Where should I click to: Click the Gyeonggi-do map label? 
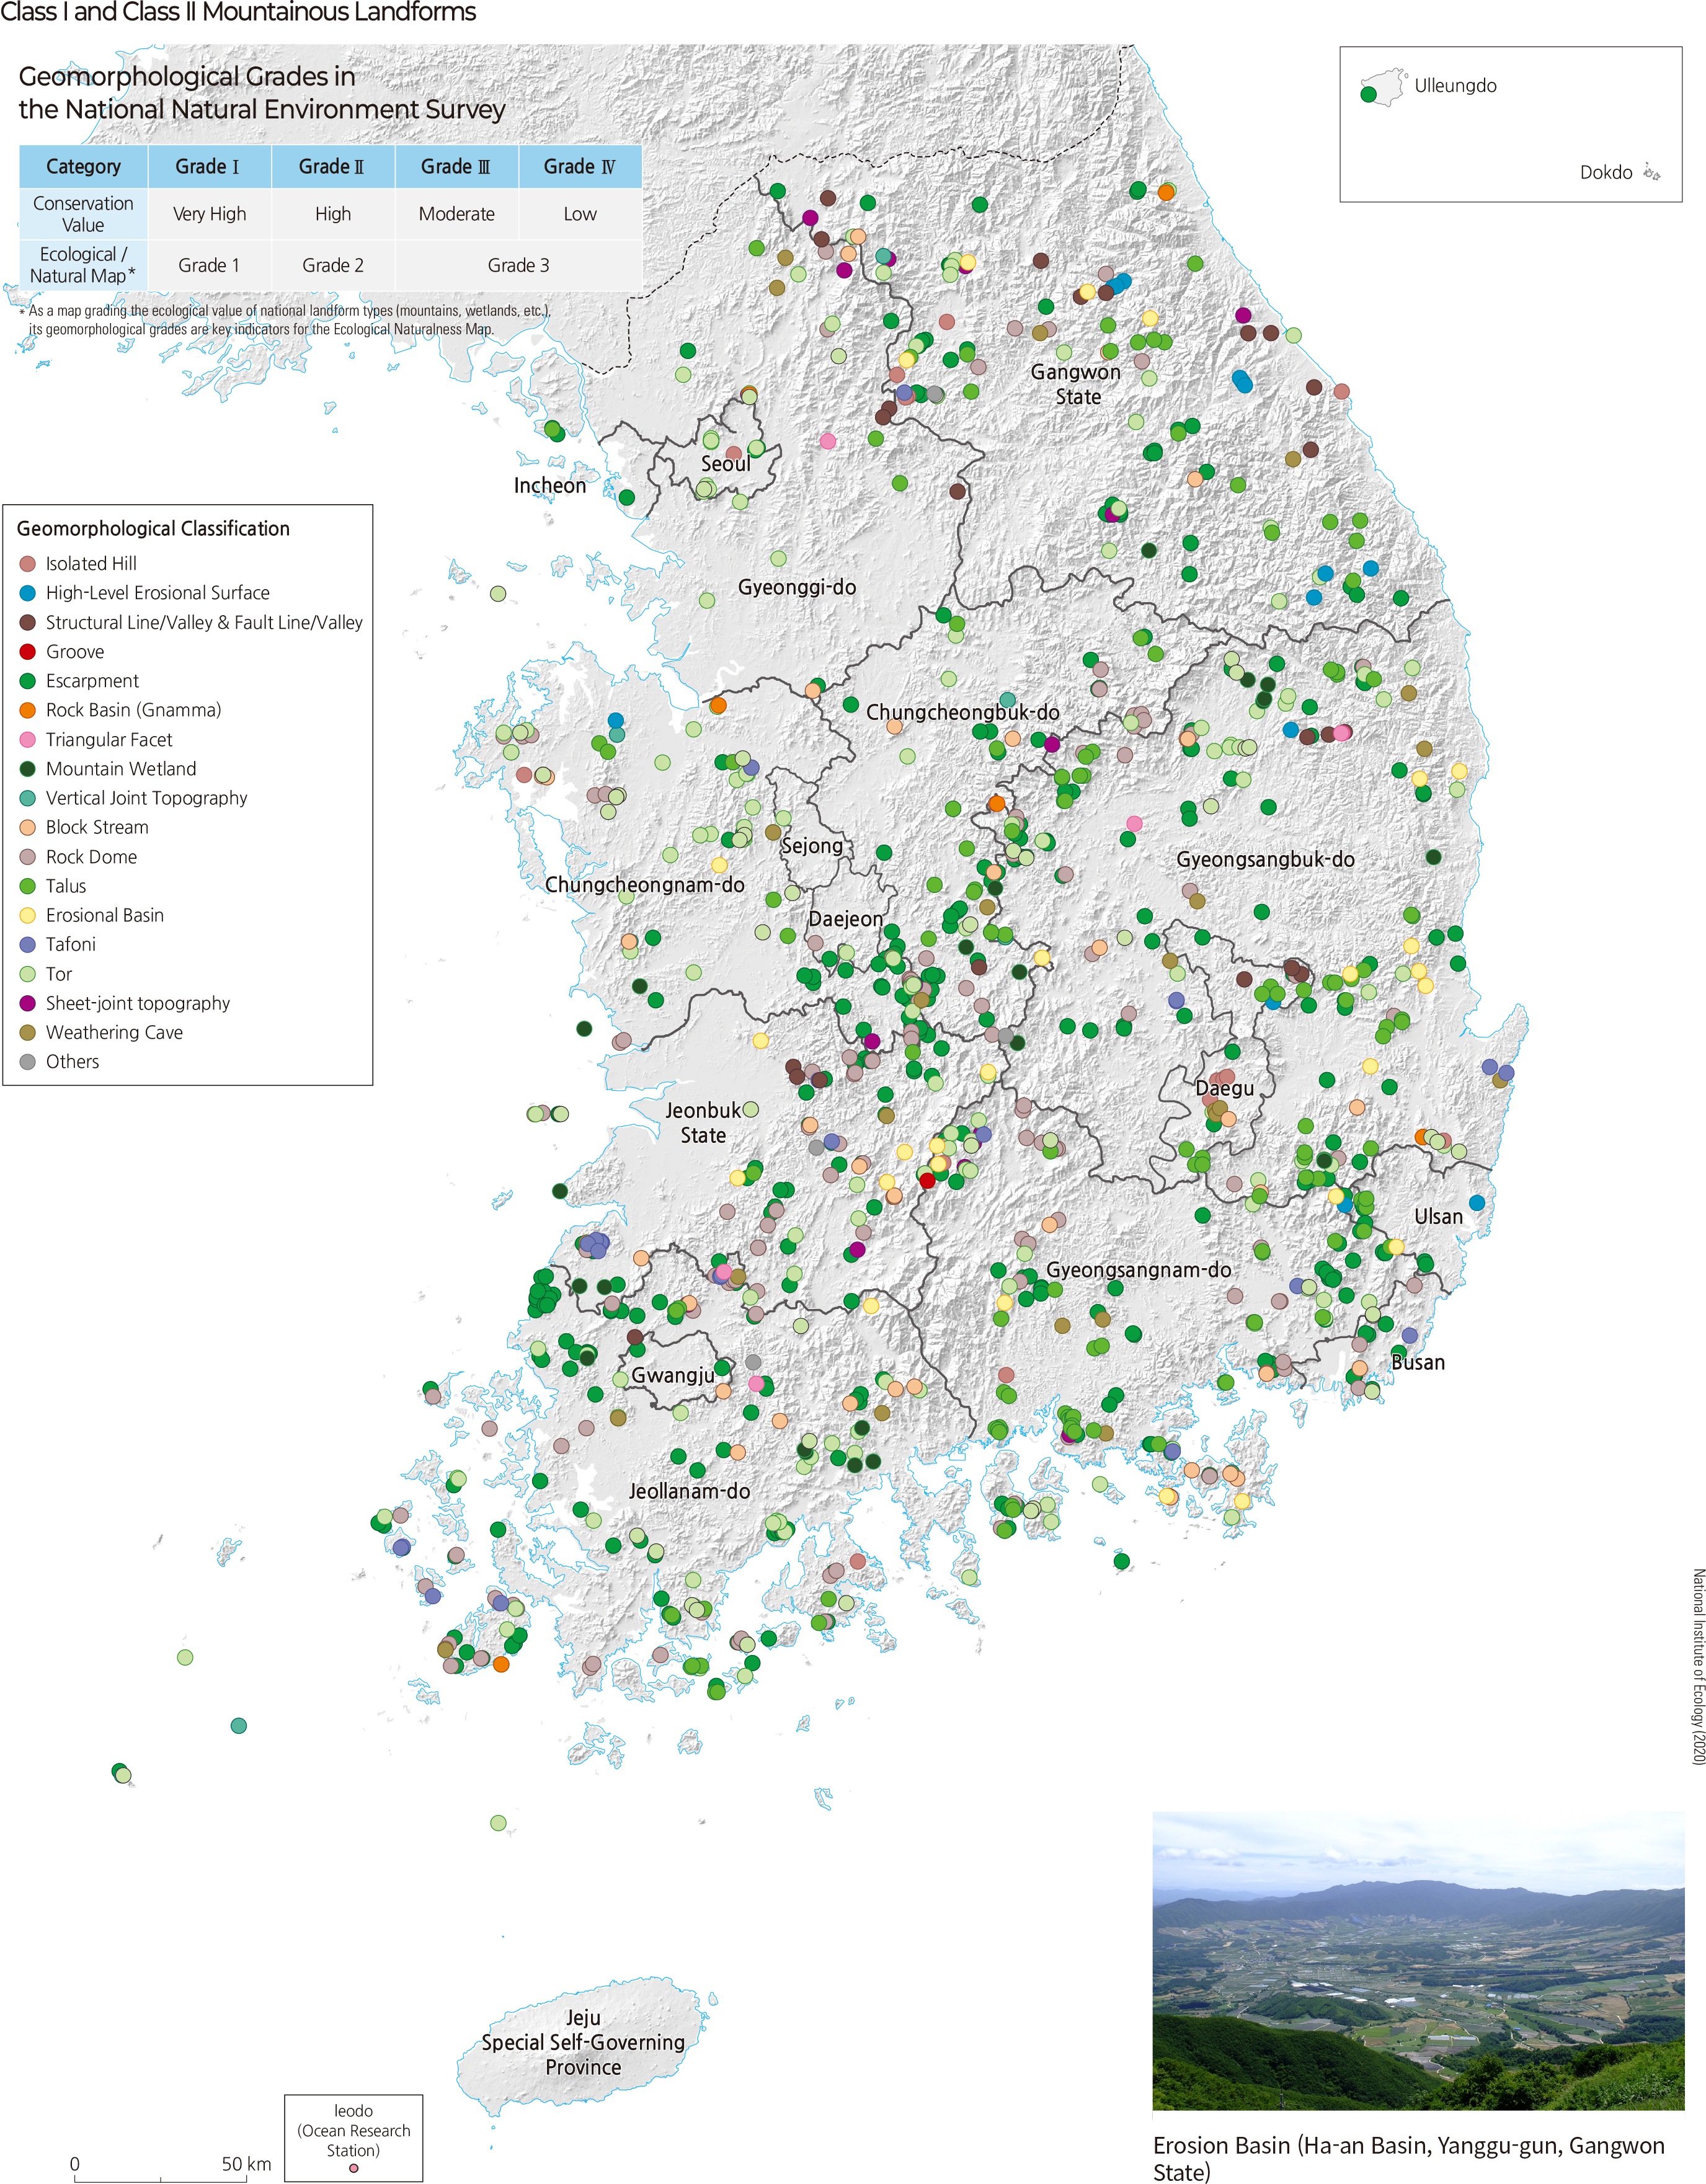coord(797,587)
